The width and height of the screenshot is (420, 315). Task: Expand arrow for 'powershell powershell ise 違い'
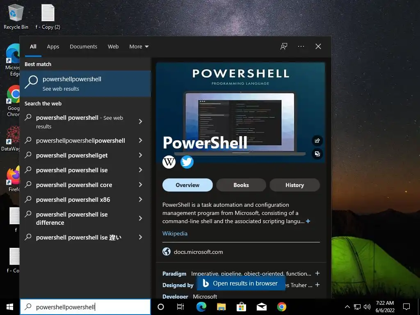coord(140,237)
